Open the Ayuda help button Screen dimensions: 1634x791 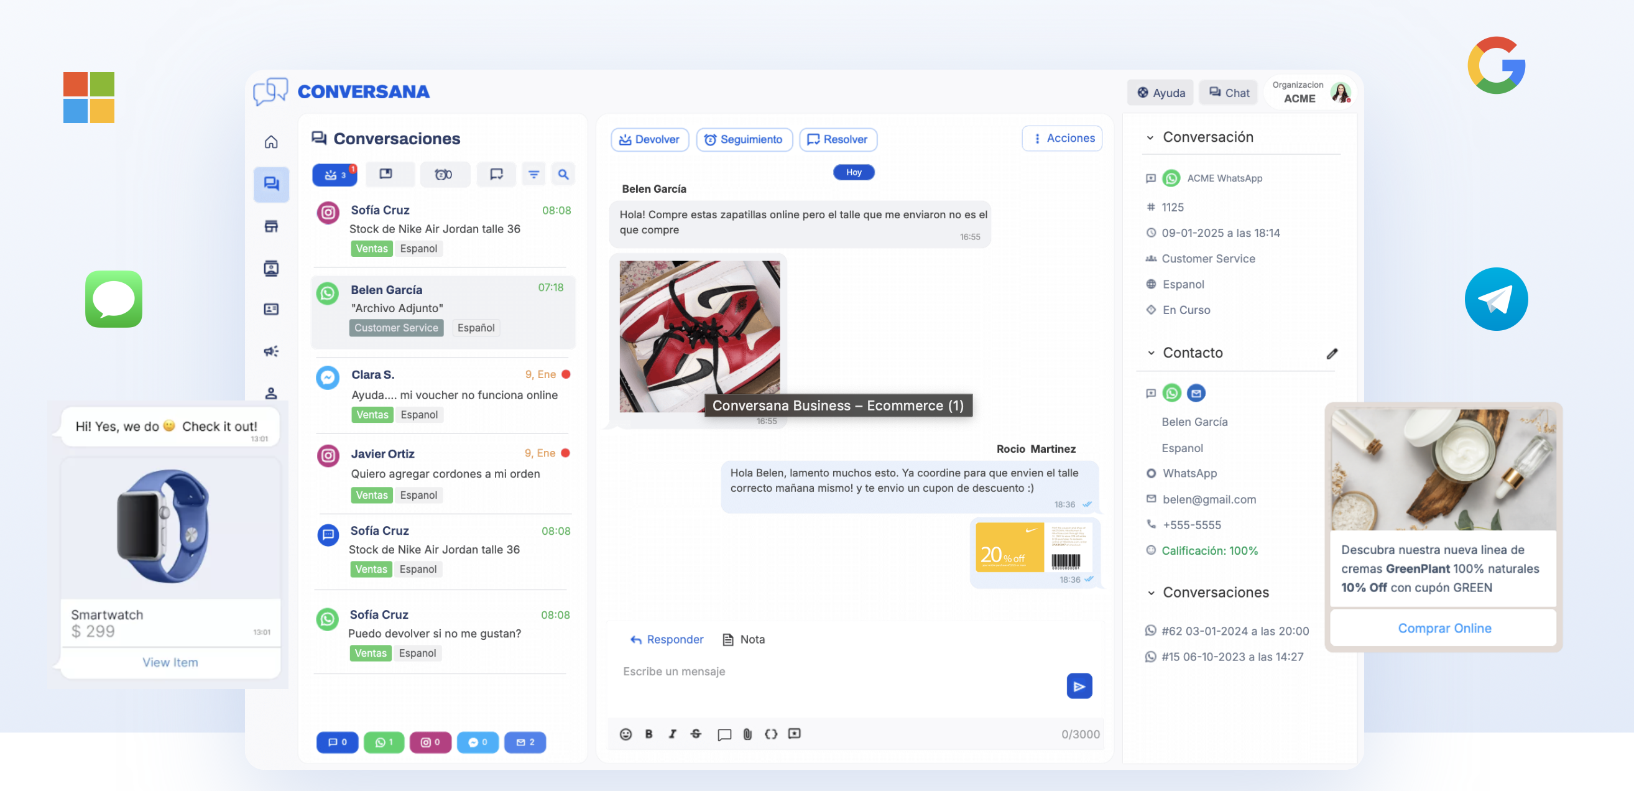tap(1161, 93)
